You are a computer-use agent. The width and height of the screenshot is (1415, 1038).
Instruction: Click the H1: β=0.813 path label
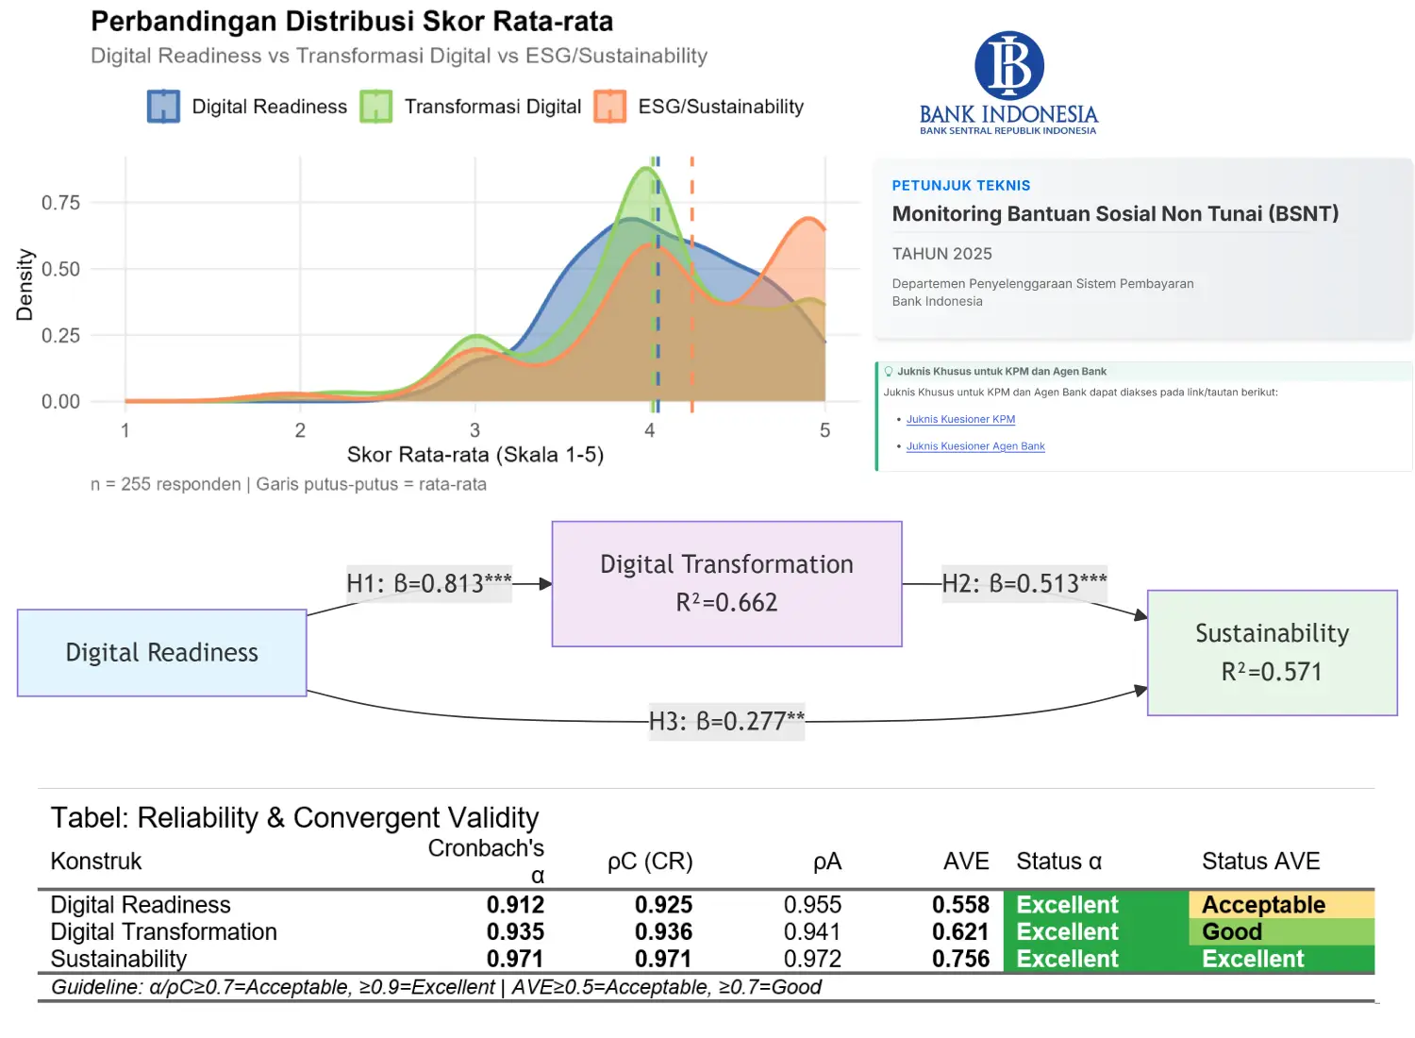[428, 583]
